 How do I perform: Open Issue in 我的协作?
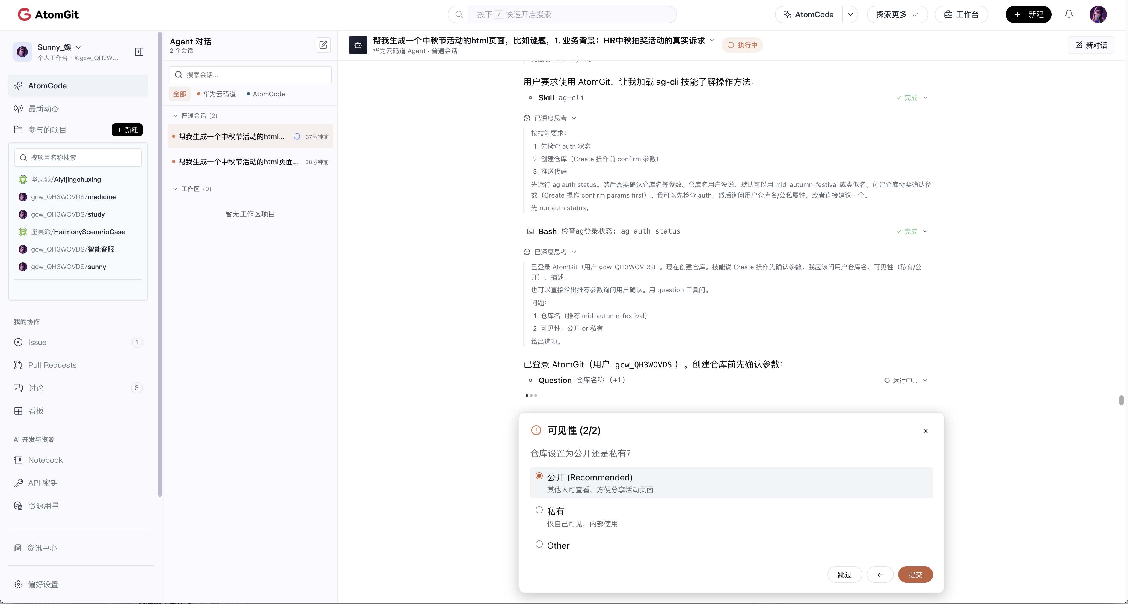[x=78, y=342]
